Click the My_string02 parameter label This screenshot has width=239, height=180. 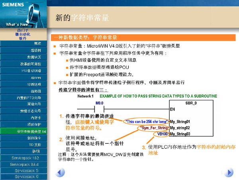click(x=180, y=128)
